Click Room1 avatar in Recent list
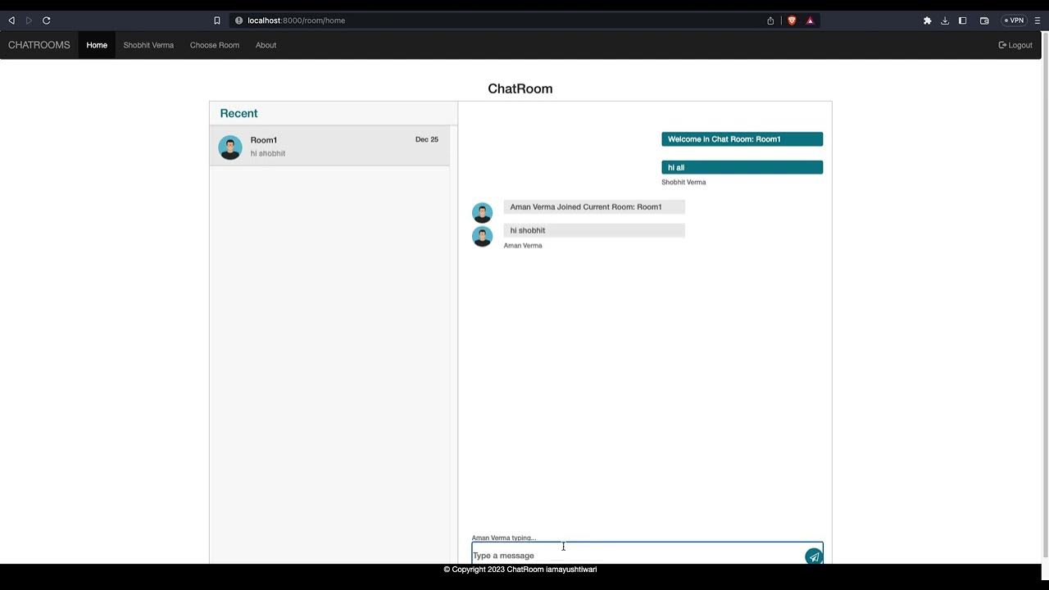Viewport: 1049px width, 590px height. click(x=230, y=147)
